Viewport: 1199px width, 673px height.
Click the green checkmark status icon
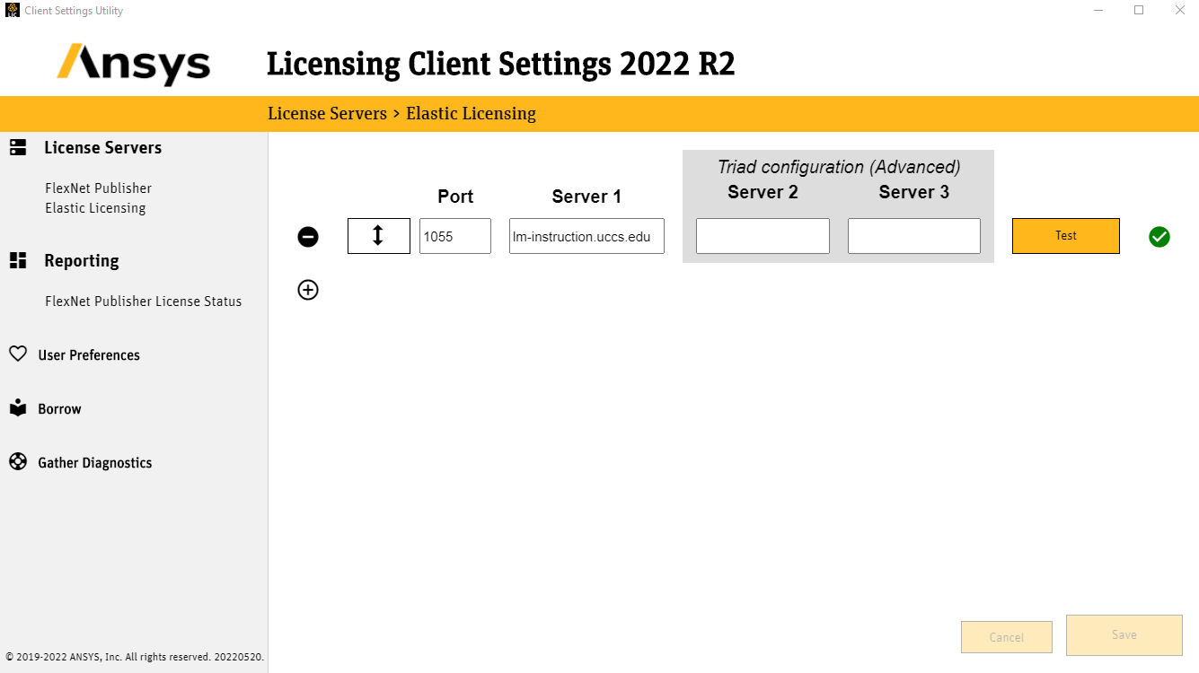[x=1159, y=237]
